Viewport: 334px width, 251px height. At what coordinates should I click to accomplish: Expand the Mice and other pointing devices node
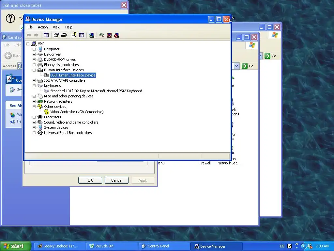click(x=34, y=96)
